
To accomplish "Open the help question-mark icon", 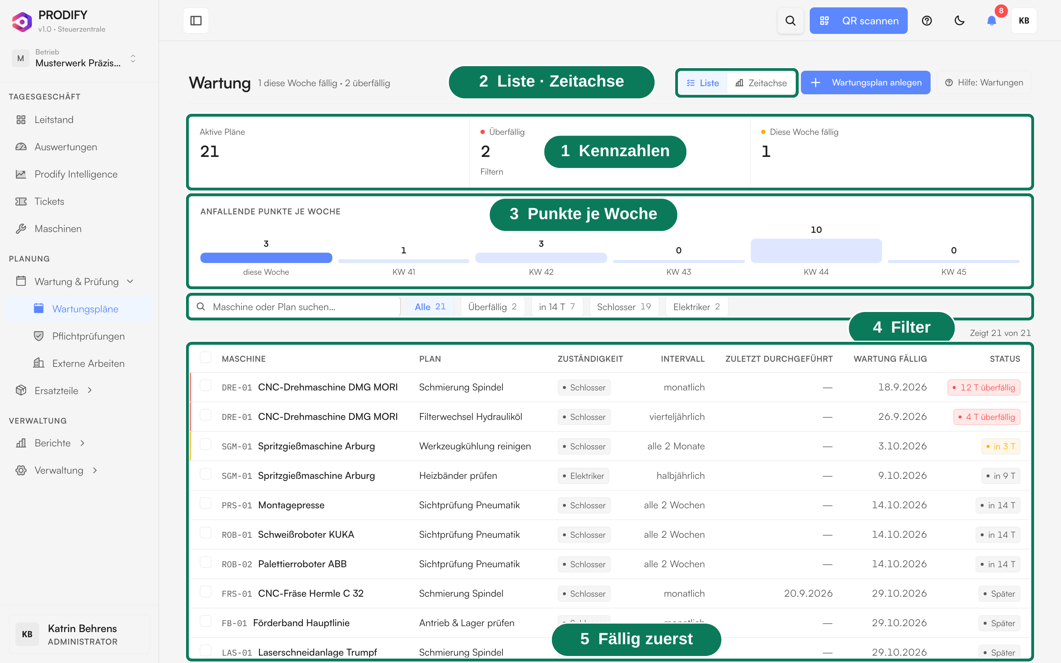I will 927,21.
